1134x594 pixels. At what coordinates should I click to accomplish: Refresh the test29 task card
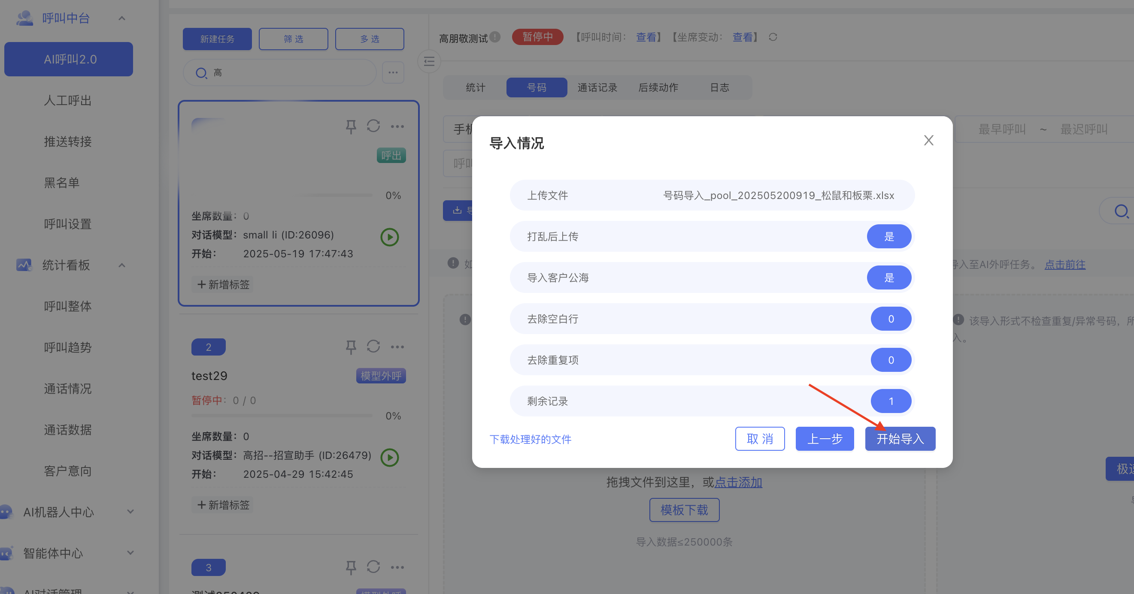[373, 347]
